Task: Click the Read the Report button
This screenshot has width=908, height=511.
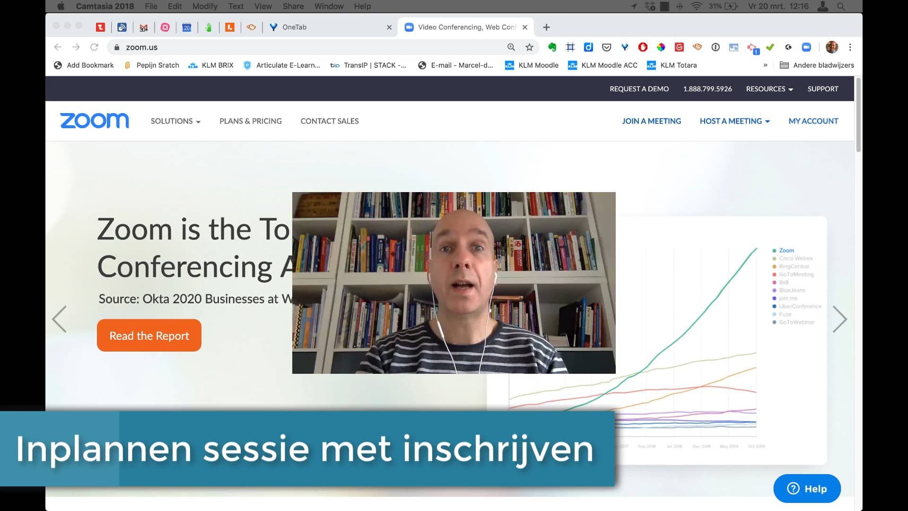Action: [149, 335]
